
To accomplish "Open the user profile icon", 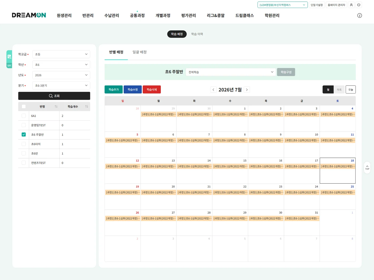I will pos(351,5).
